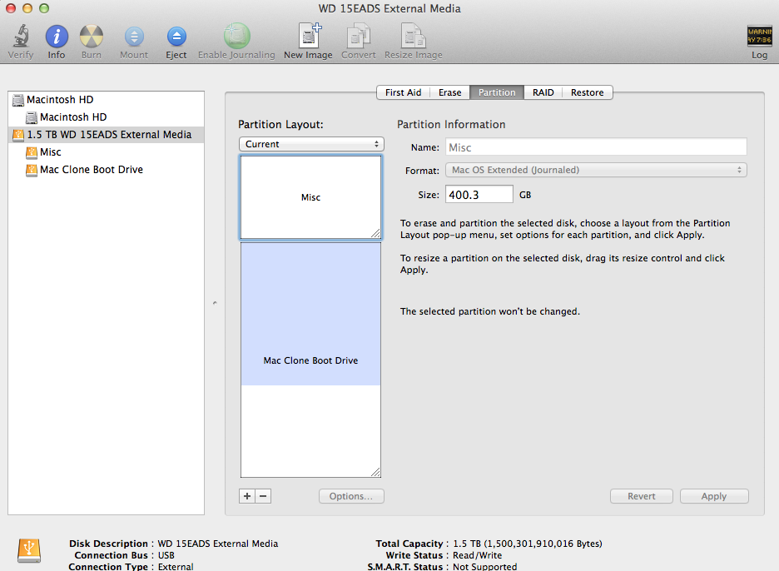Screen dimensions: 779x571
Task: Click the Connection Bus USB value
Action: (166, 555)
